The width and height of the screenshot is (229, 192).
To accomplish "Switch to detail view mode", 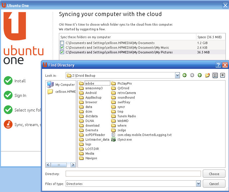I will (x=222, y=75).
